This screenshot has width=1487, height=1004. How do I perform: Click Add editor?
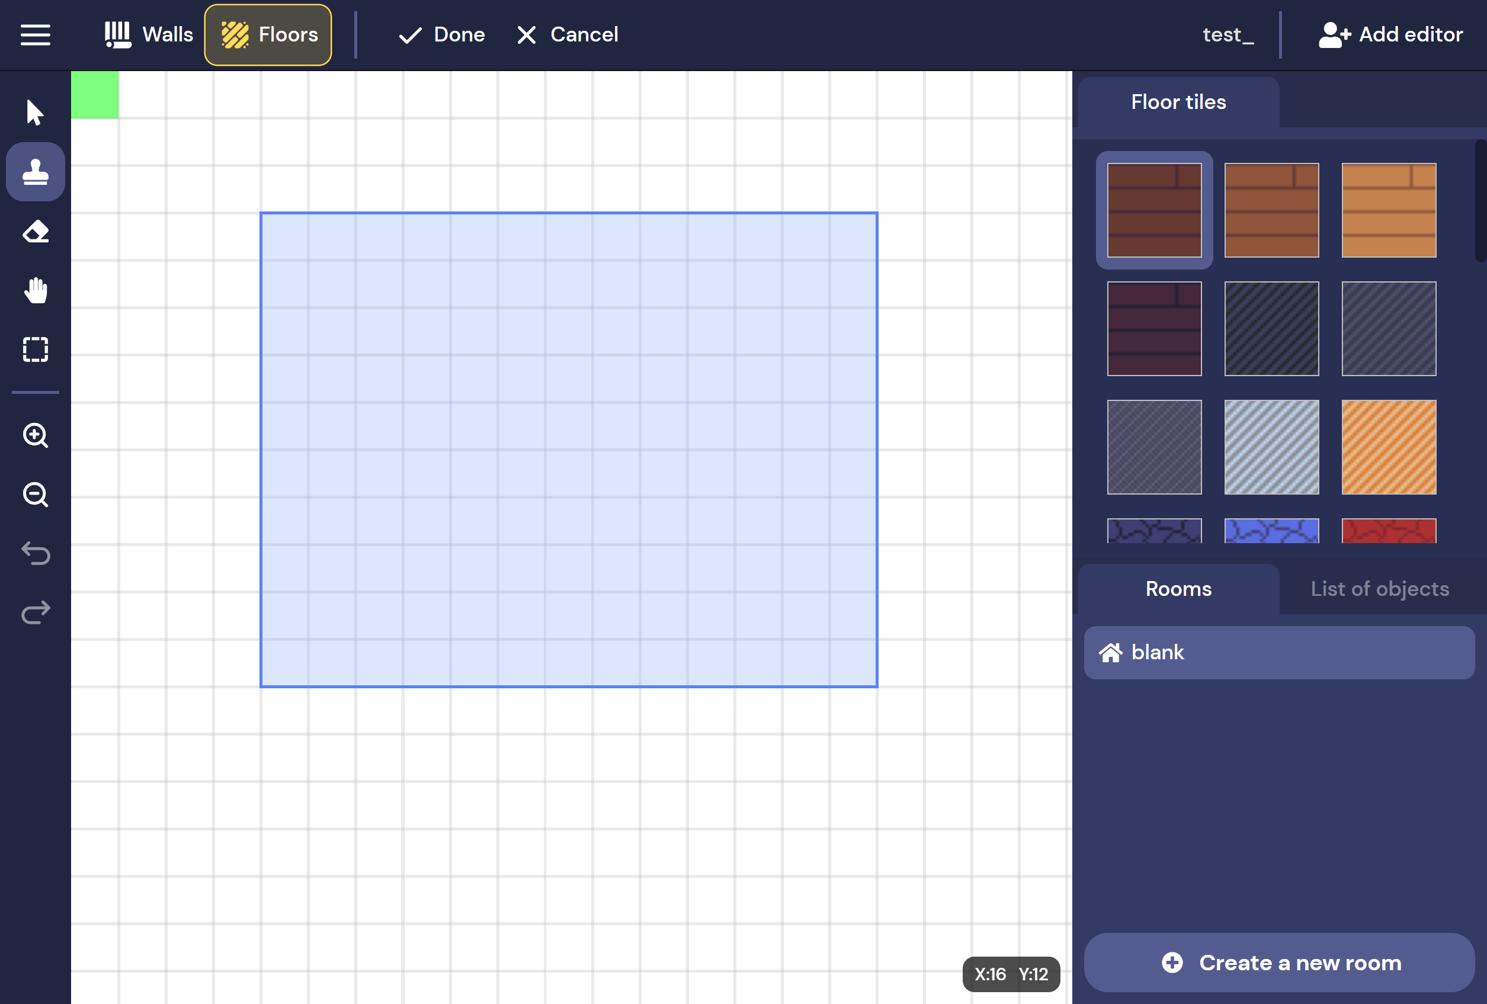[x=1390, y=34]
